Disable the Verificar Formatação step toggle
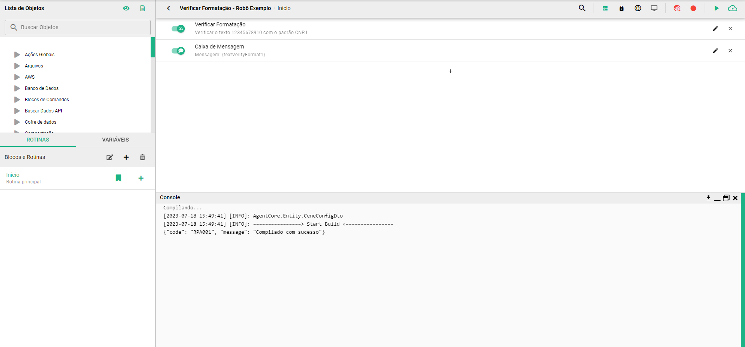 tap(178, 29)
